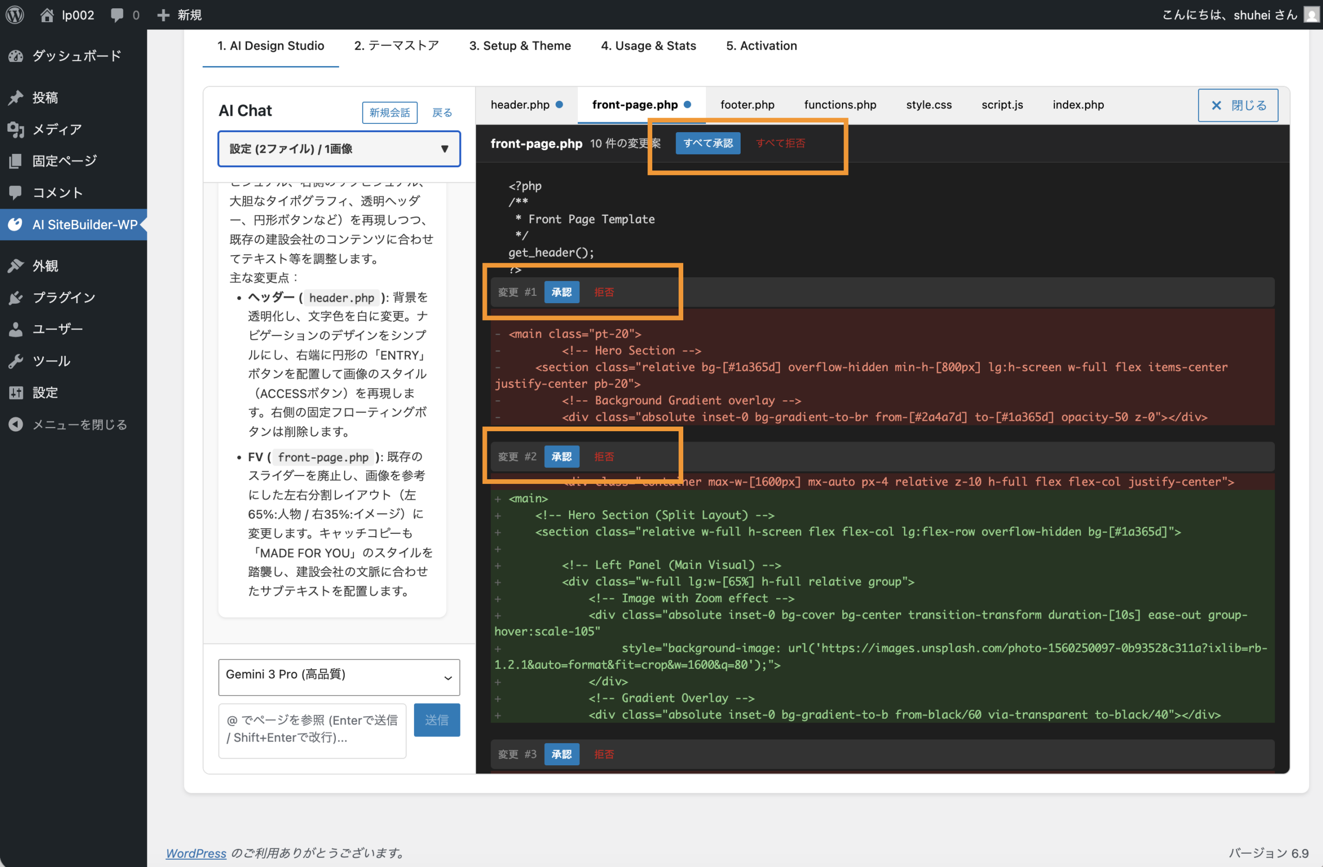Screen dimensions: 1323x867
Task: Open the Gemini 3 Pro model selector
Action: coord(339,676)
